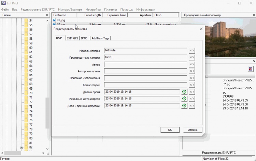The height and width of the screenshot is (161, 256).
Task: Select folder 70 in the tree
Action: tap(31, 93)
